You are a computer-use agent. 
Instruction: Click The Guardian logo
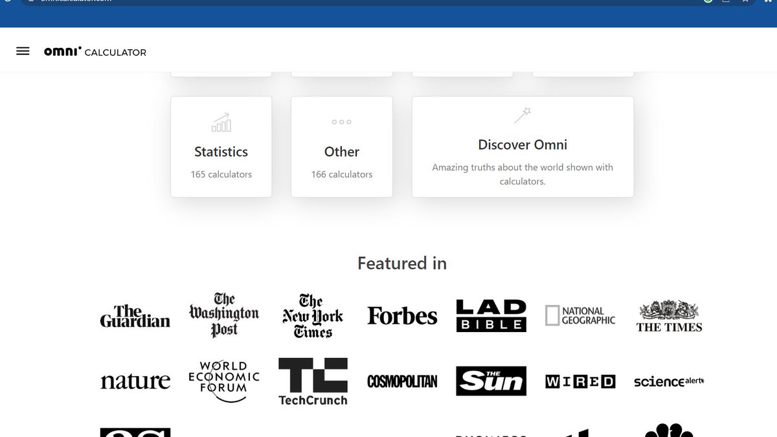[135, 316]
